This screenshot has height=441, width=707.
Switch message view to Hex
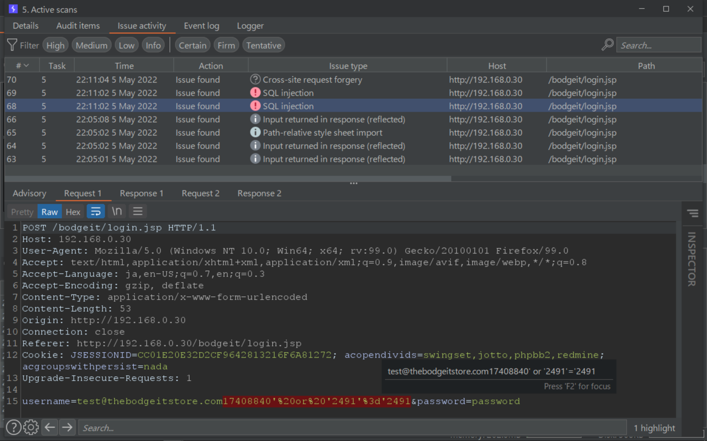[73, 212]
